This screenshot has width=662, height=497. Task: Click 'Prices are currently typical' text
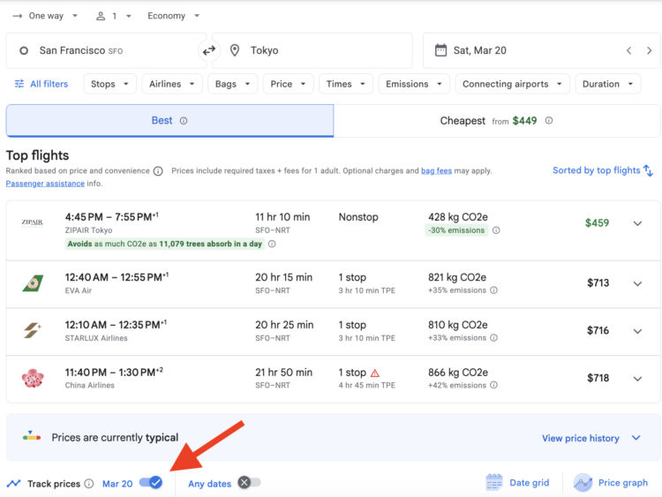tap(115, 438)
